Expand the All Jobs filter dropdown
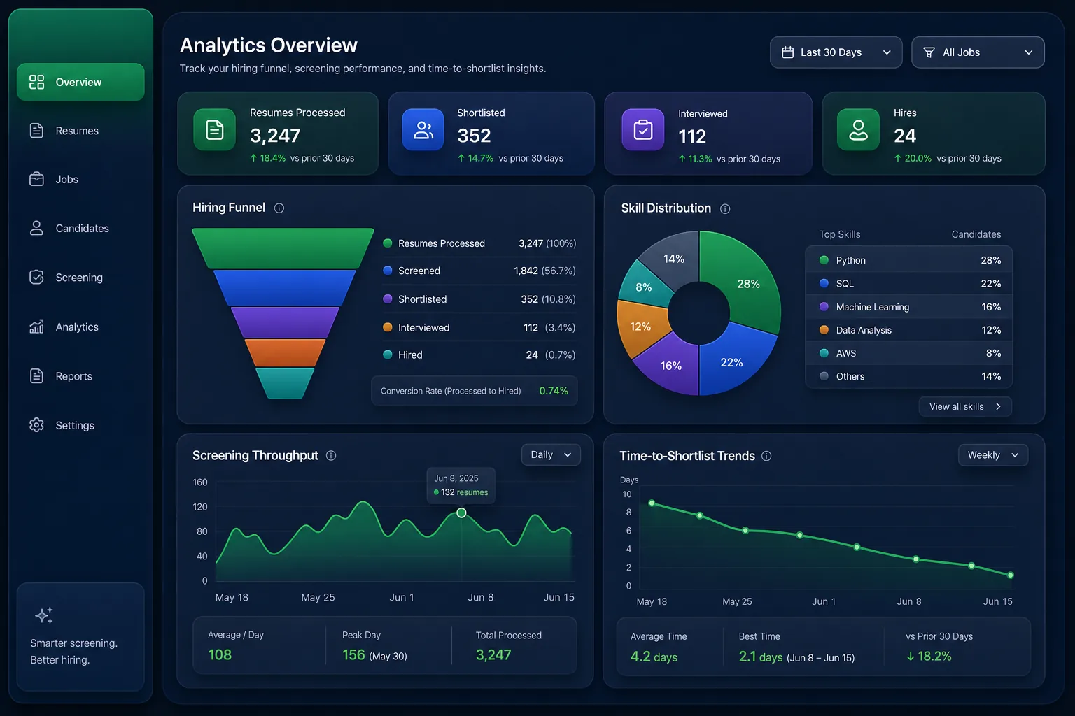The width and height of the screenshot is (1075, 716). pyautogui.click(x=978, y=52)
